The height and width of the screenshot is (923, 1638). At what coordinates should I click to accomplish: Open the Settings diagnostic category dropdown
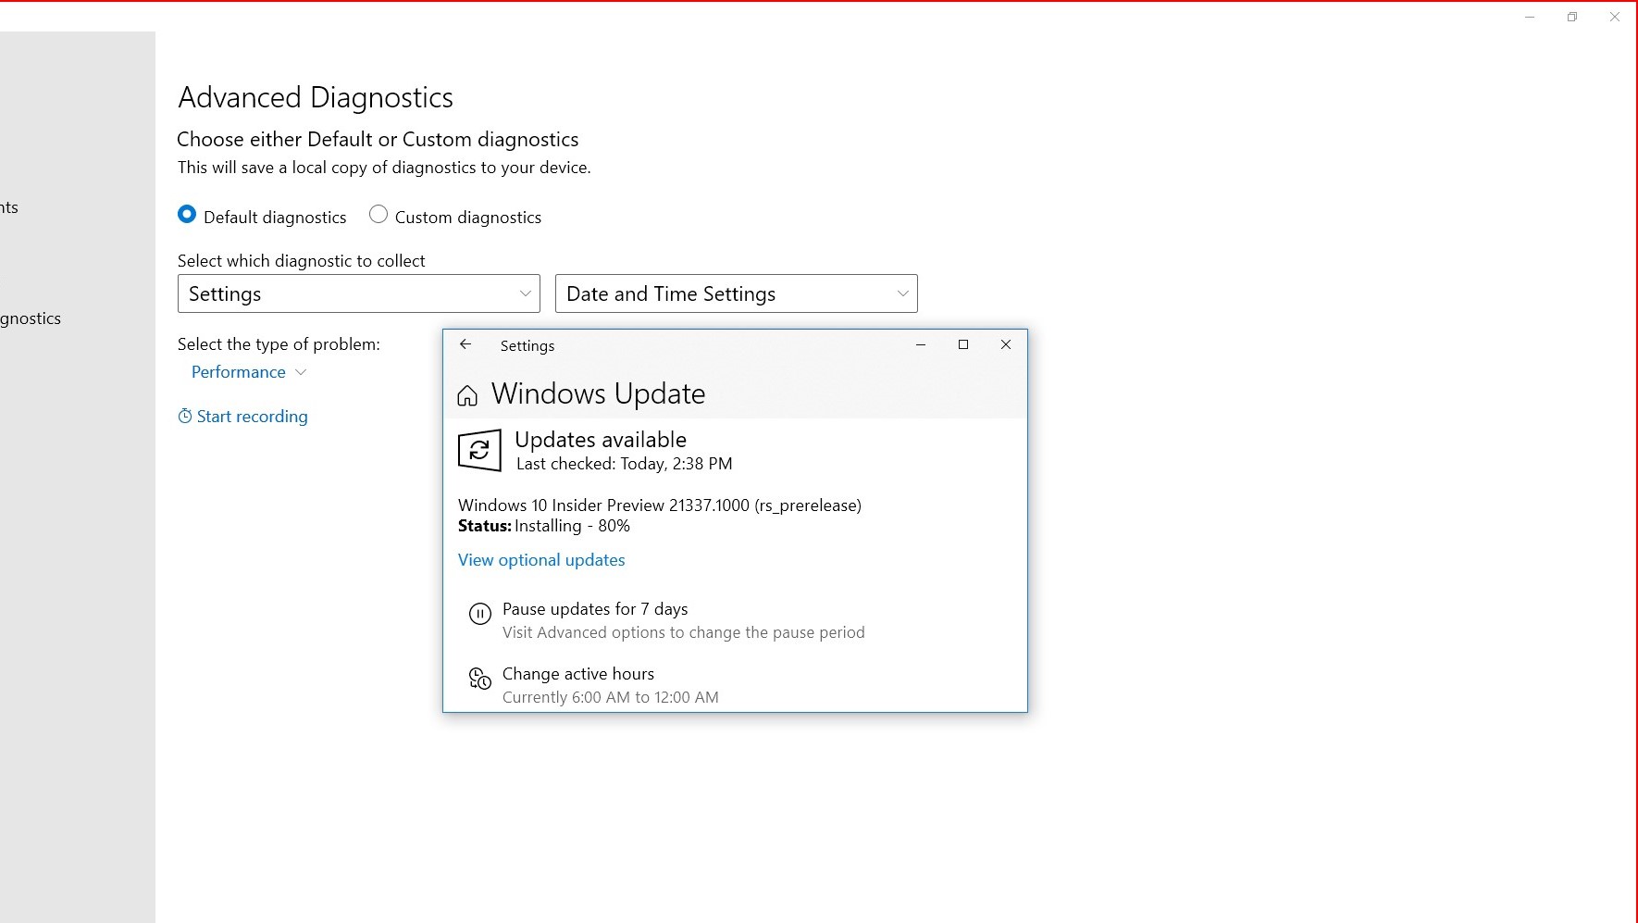(359, 293)
